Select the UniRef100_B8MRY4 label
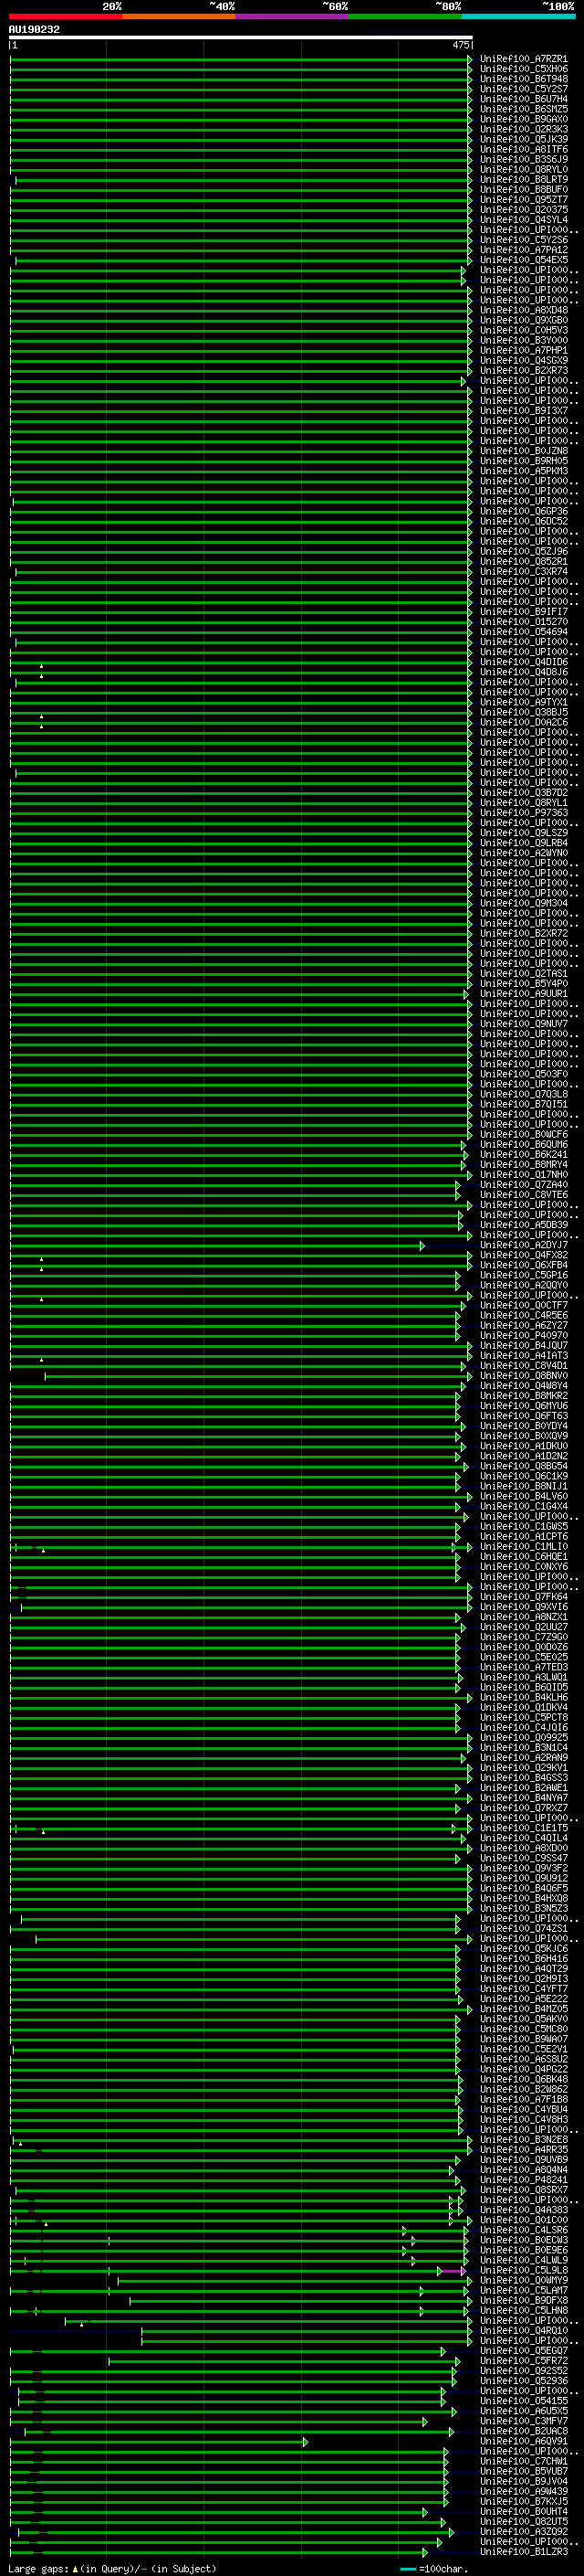 pos(523,1164)
